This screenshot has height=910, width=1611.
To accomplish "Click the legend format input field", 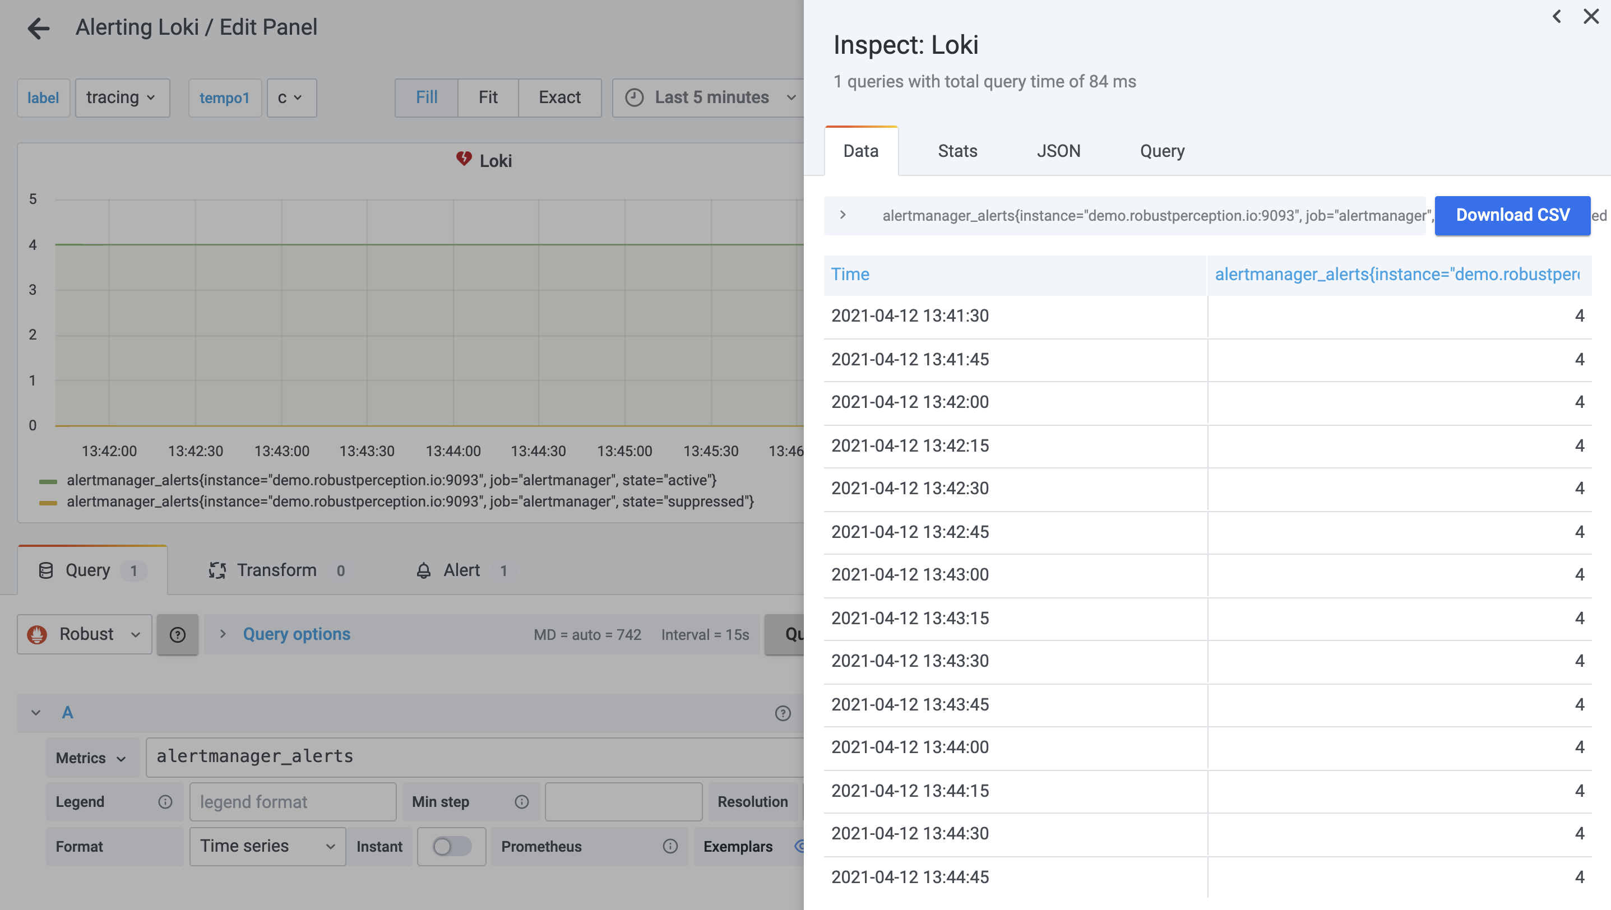I will point(292,802).
